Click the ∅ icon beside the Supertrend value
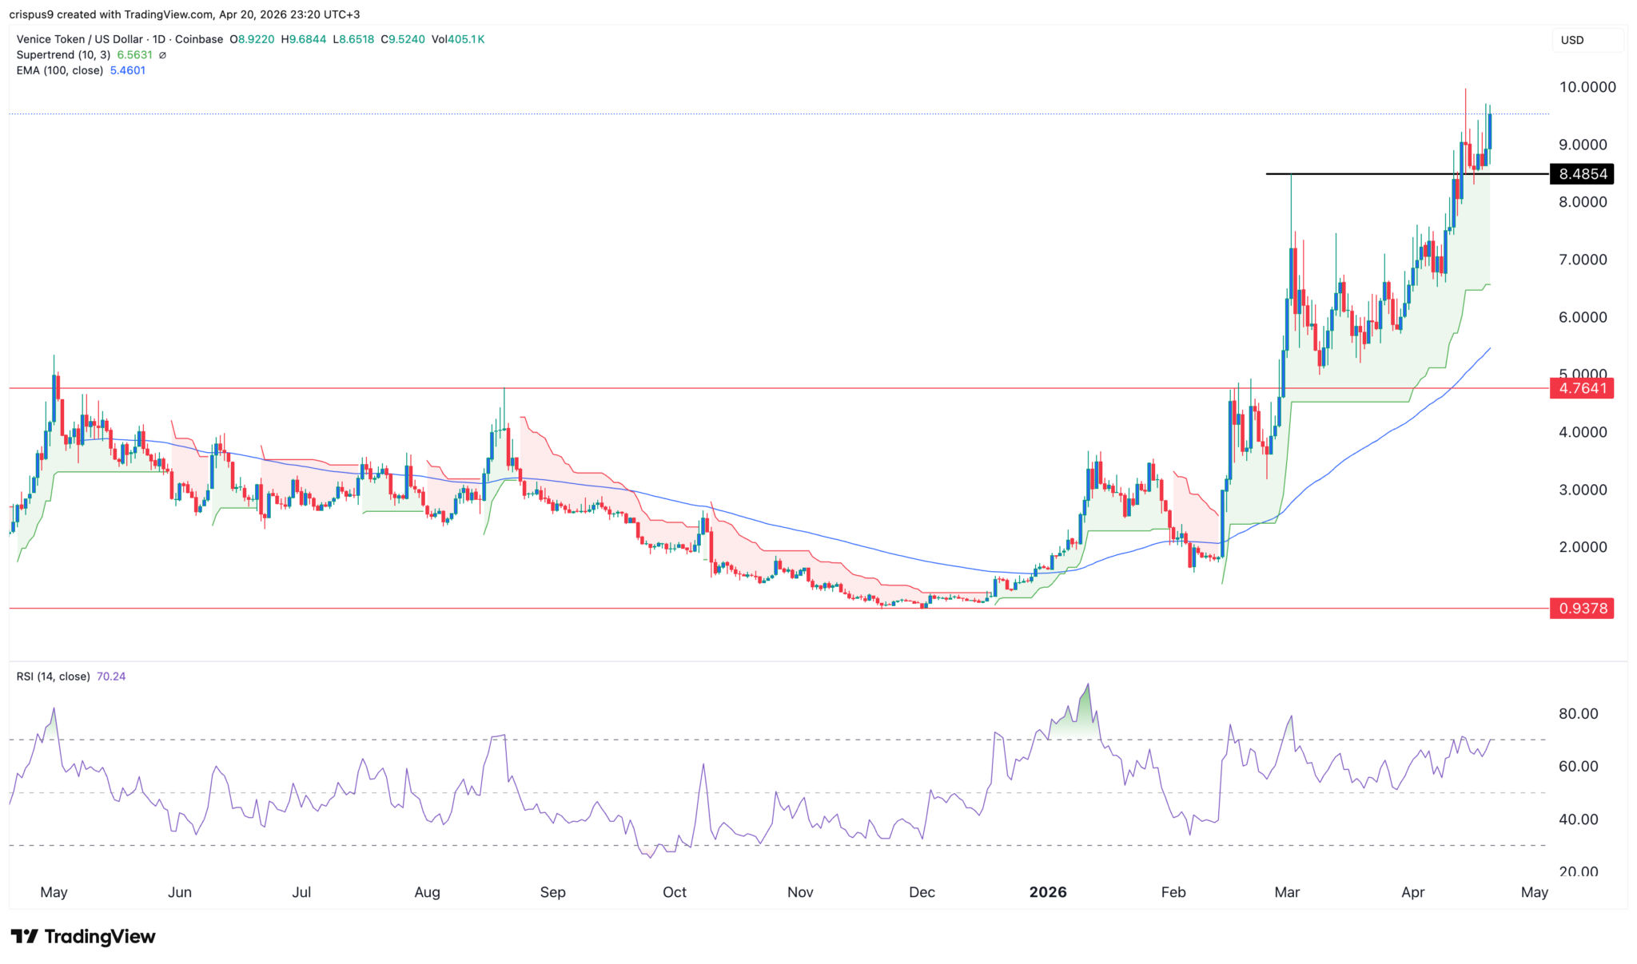Image resolution: width=1637 pixels, height=964 pixels. pyautogui.click(x=163, y=55)
